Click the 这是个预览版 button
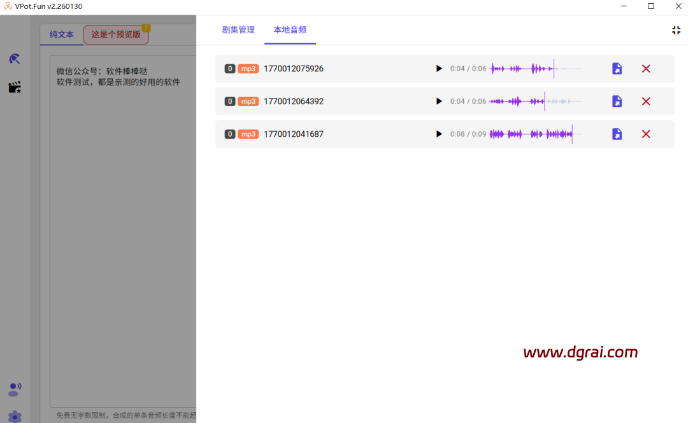Image resolution: width=688 pixels, height=423 pixels. [116, 34]
